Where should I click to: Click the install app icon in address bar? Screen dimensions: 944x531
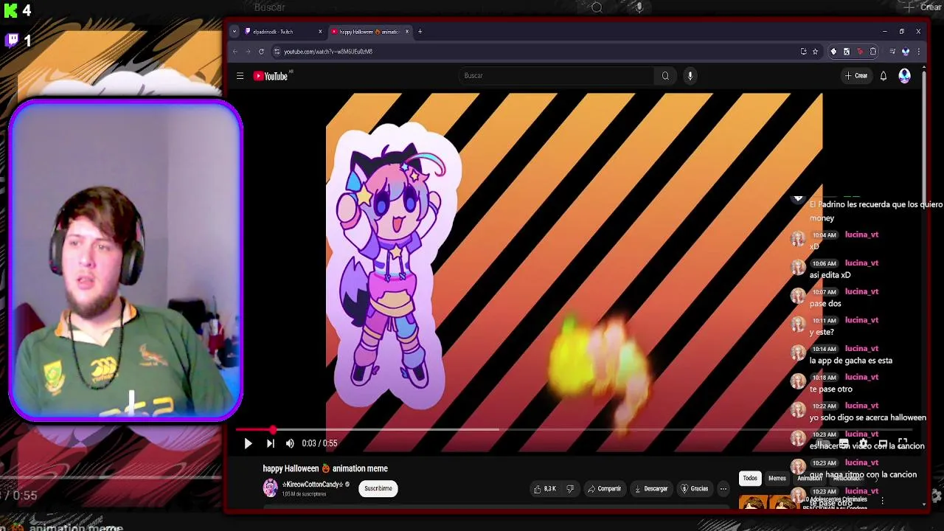click(803, 52)
